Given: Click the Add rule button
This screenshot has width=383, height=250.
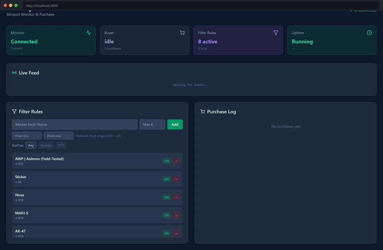Looking at the screenshot, I should coord(175,124).
